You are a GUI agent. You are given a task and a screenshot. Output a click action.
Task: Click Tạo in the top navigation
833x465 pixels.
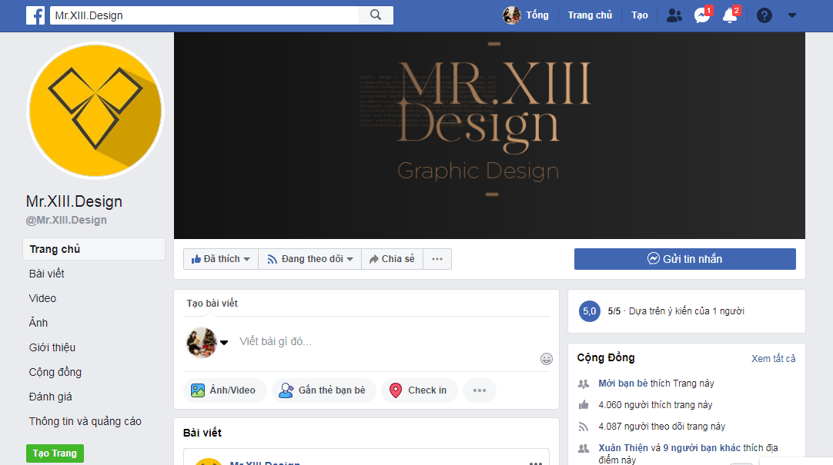640,15
